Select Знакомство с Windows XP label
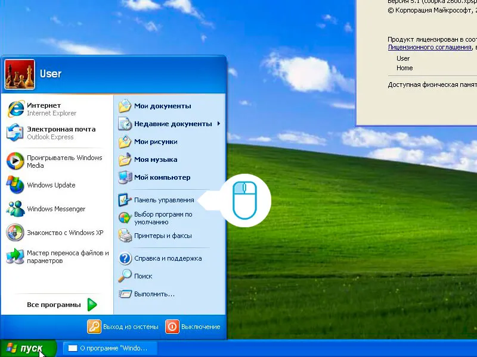 pos(65,233)
